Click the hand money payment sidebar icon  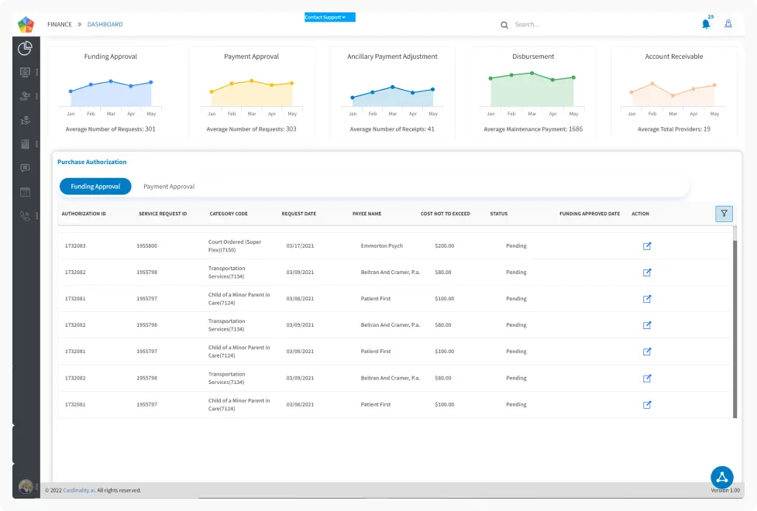[26, 120]
